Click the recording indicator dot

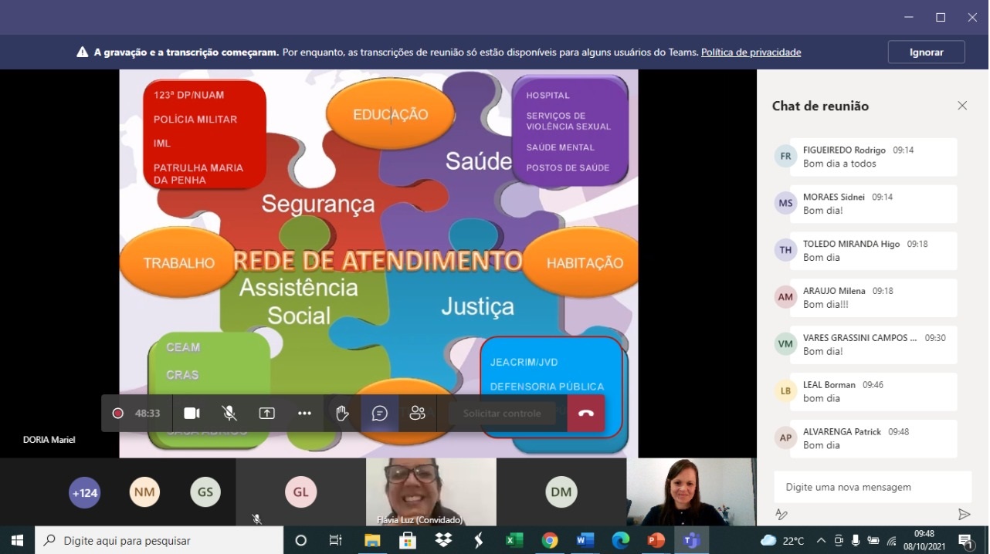117,414
